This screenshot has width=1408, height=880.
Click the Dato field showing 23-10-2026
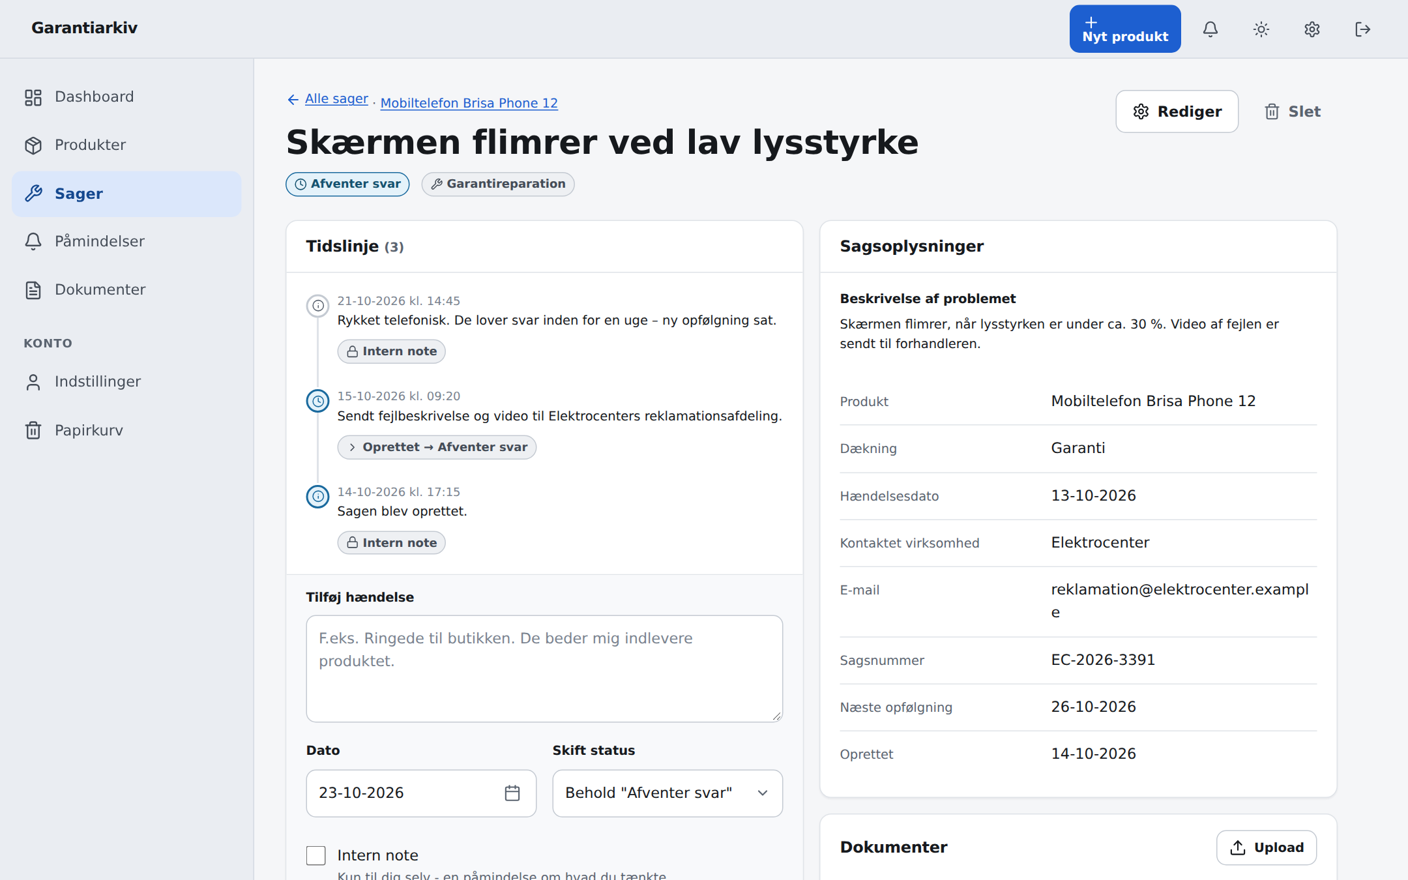421,793
